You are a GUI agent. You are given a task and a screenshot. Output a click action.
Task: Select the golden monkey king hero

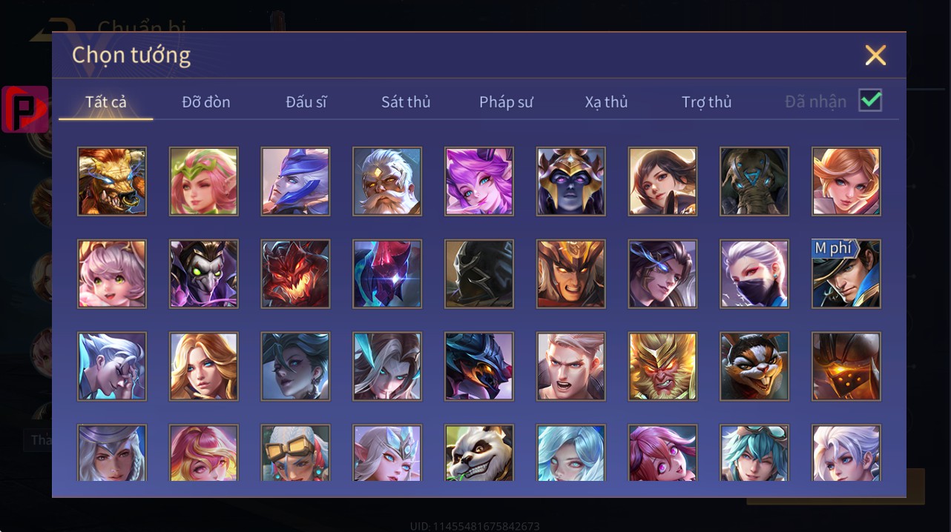coord(662,366)
